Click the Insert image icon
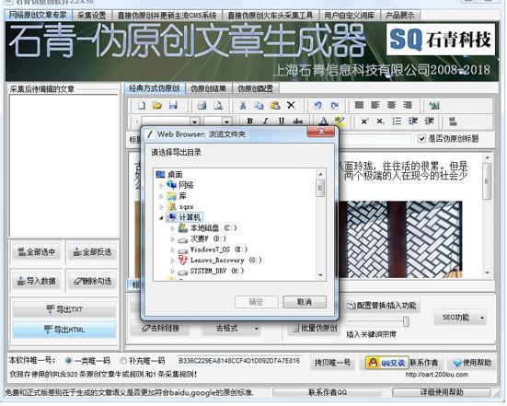The image size is (507, 406). (433, 105)
